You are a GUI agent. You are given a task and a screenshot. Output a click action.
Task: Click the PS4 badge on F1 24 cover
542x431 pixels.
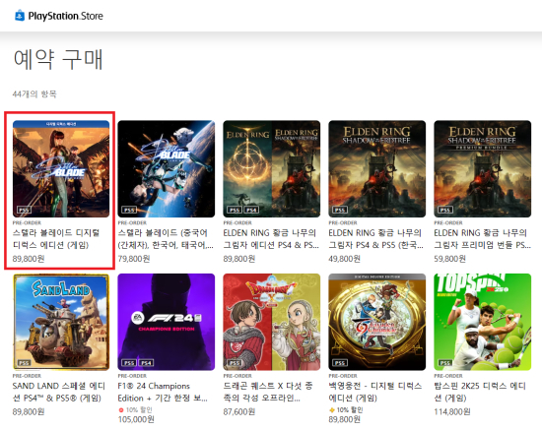click(147, 363)
